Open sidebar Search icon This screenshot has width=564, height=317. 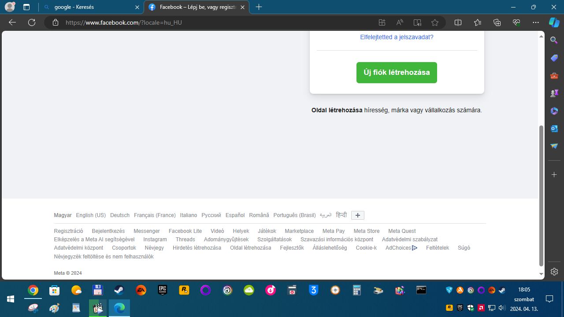[x=554, y=40]
